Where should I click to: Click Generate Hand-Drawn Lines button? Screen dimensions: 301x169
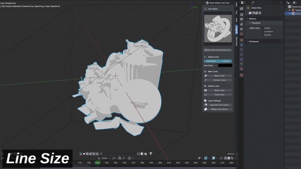pos(218,50)
